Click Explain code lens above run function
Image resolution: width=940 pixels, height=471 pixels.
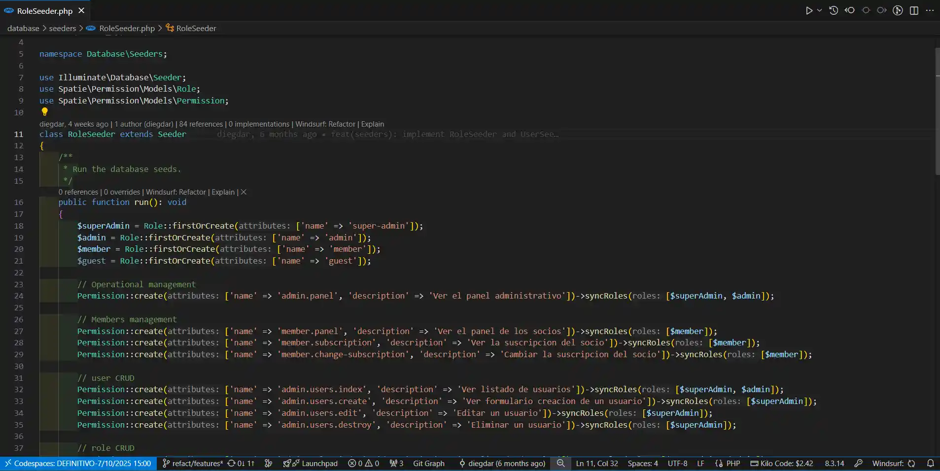(223, 192)
